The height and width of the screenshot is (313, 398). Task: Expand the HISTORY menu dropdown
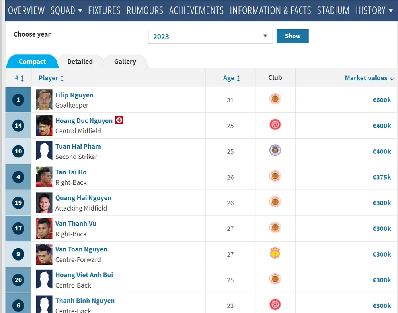click(x=374, y=10)
